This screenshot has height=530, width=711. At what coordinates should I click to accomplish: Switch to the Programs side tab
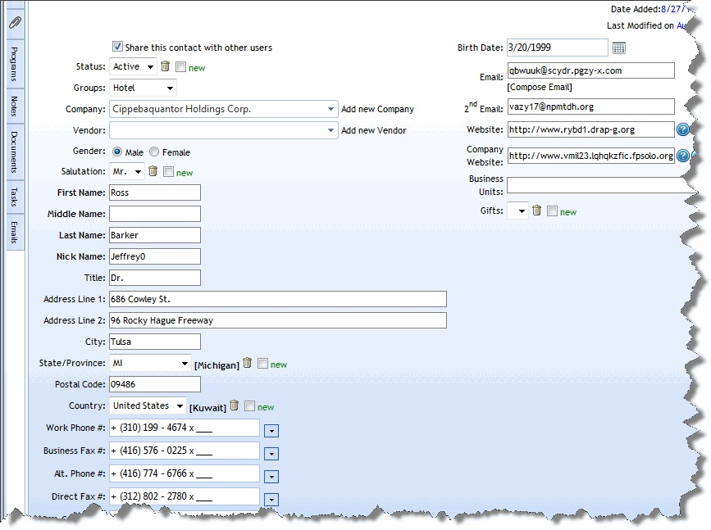click(x=15, y=64)
